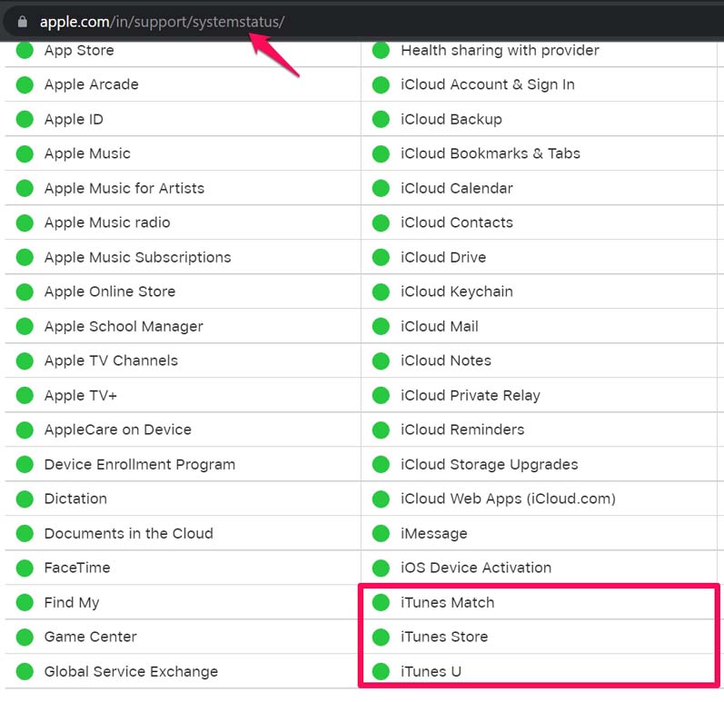Click the Apple Online Store label
The height and width of the screenshot is (702, 724).
coord(110,292)
